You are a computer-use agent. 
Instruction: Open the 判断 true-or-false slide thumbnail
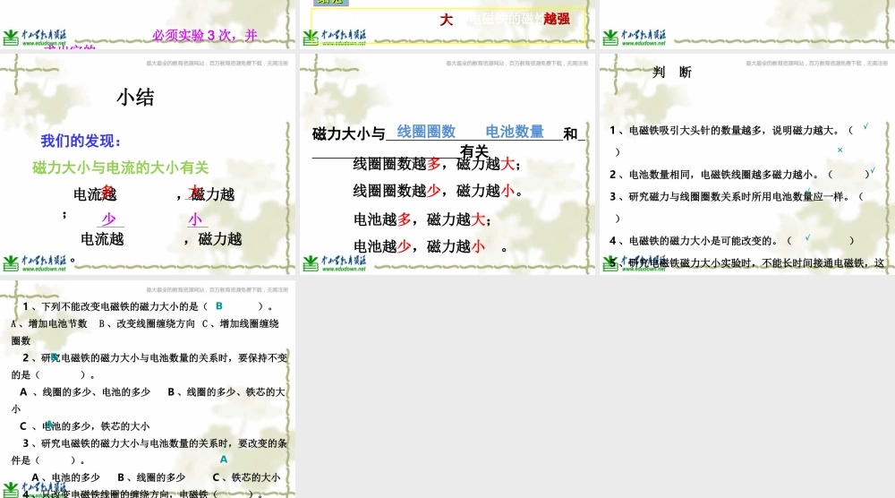coord(747,164)
